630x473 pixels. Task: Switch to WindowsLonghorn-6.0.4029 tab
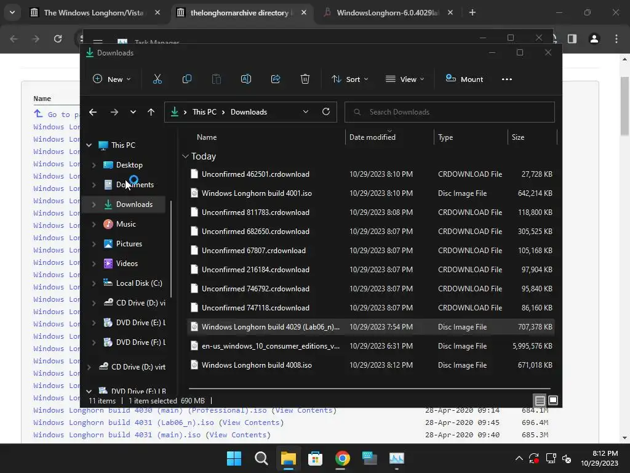point(388,12)
